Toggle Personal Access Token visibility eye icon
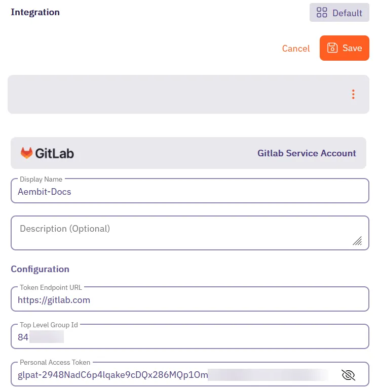 click(349, 375)
